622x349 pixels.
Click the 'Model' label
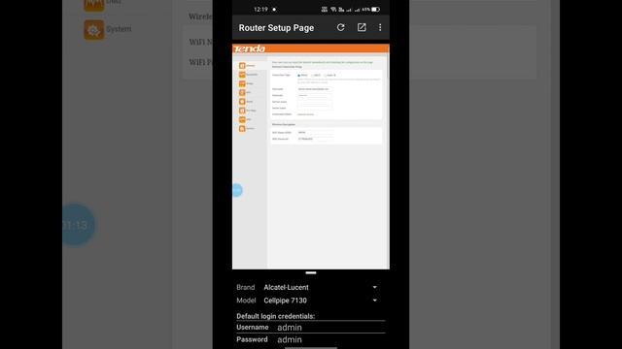coord(246,301)
